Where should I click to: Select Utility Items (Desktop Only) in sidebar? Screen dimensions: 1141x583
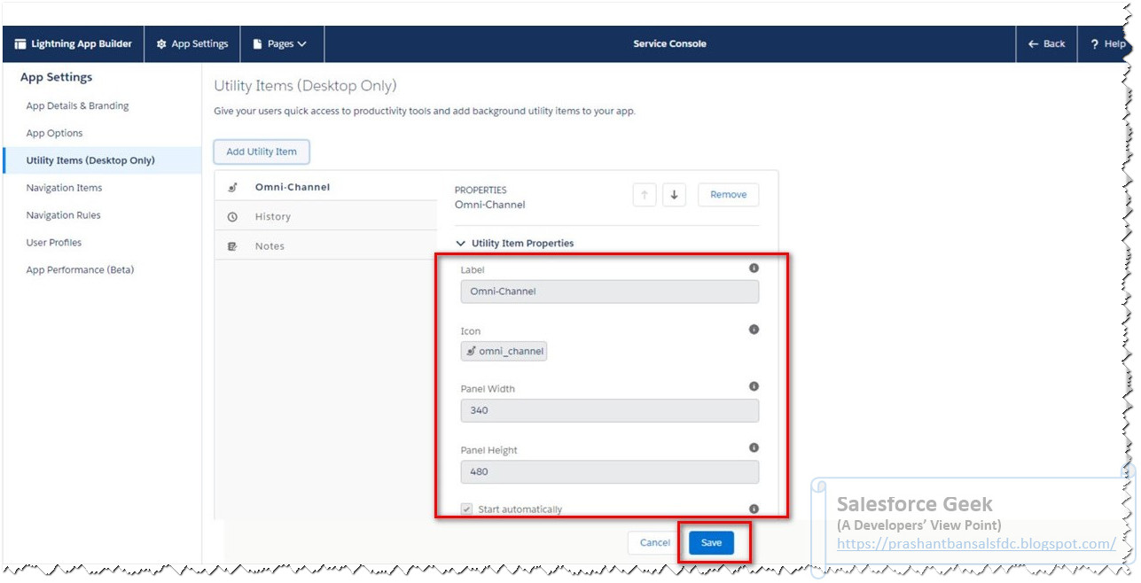pyautogui.click(x=102, y=160)
